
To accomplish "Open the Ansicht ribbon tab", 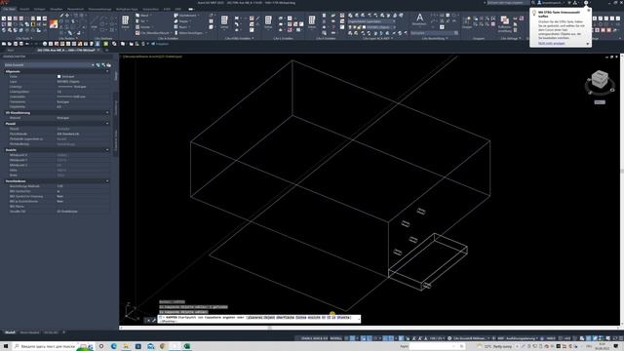I will tap(24, 9).
